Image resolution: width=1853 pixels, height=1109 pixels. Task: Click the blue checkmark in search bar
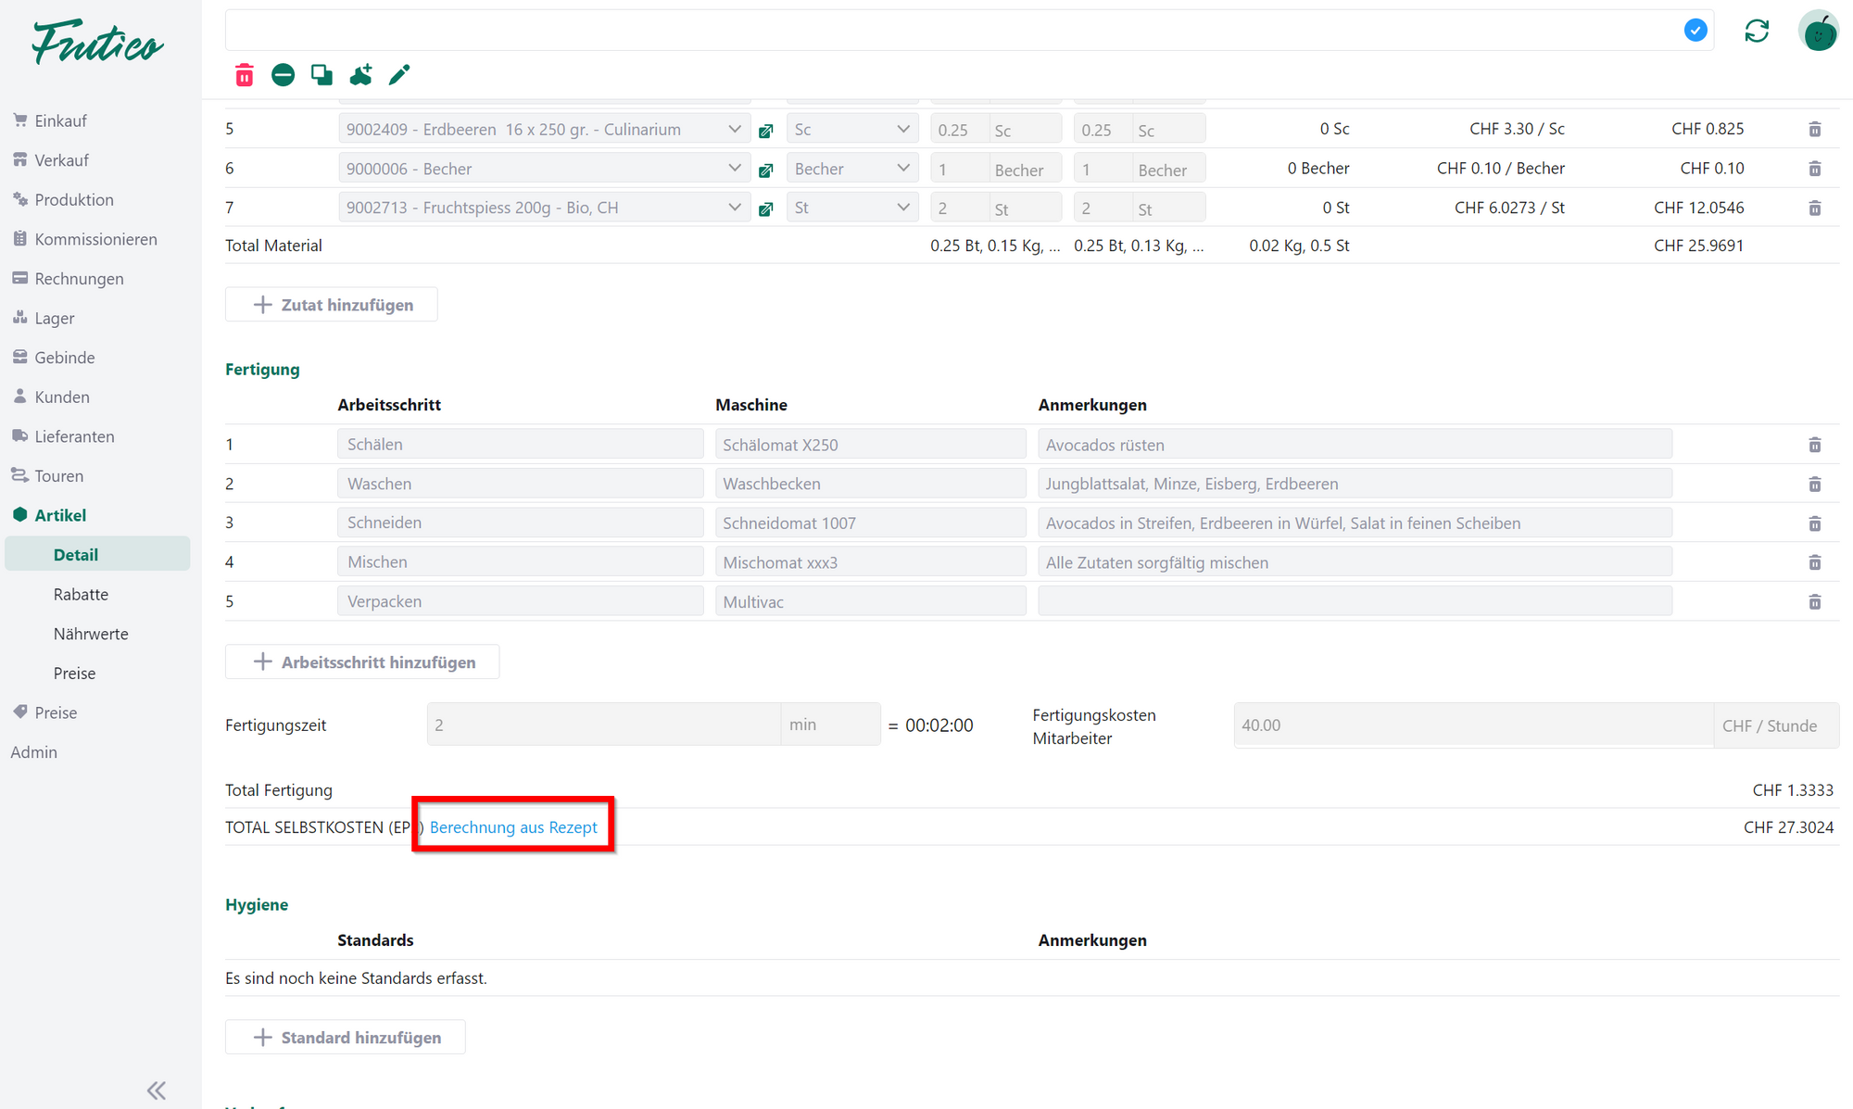pos(1695,31)
